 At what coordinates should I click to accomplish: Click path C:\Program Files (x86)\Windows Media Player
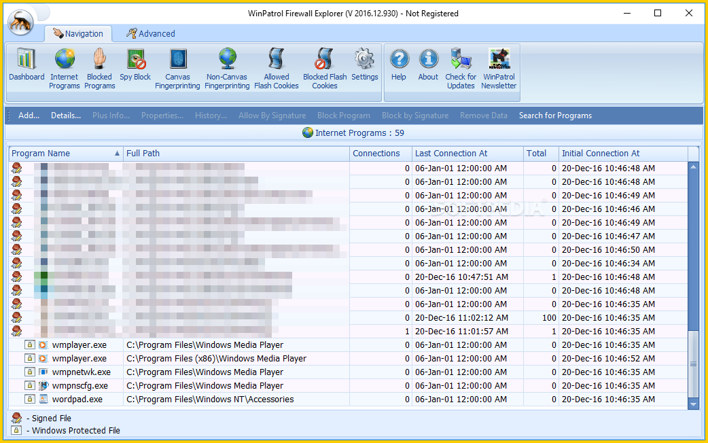tap(216, 359)
